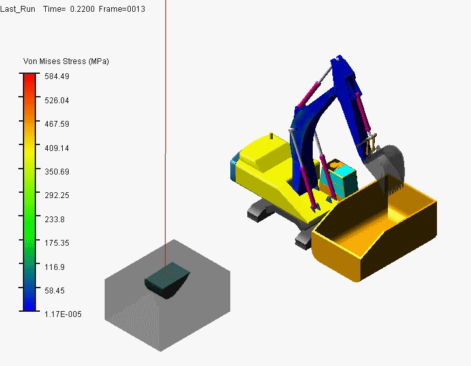471x366 pixels.
Task: Click the 'Time= 0.2200' readout
Action: [69, 9]
